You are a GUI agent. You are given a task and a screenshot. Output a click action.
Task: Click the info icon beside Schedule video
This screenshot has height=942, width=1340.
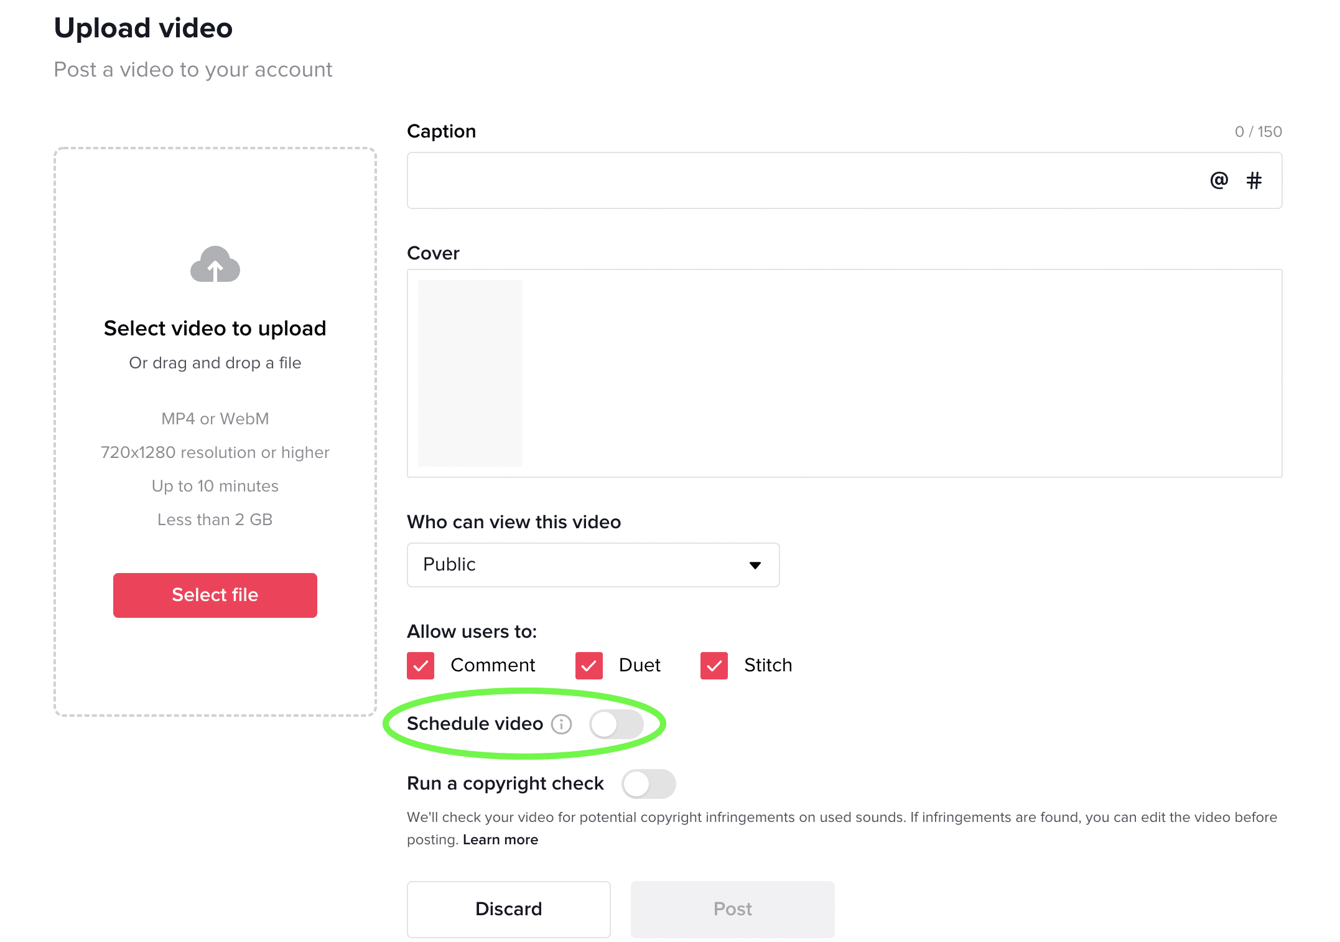pos(562,724)
